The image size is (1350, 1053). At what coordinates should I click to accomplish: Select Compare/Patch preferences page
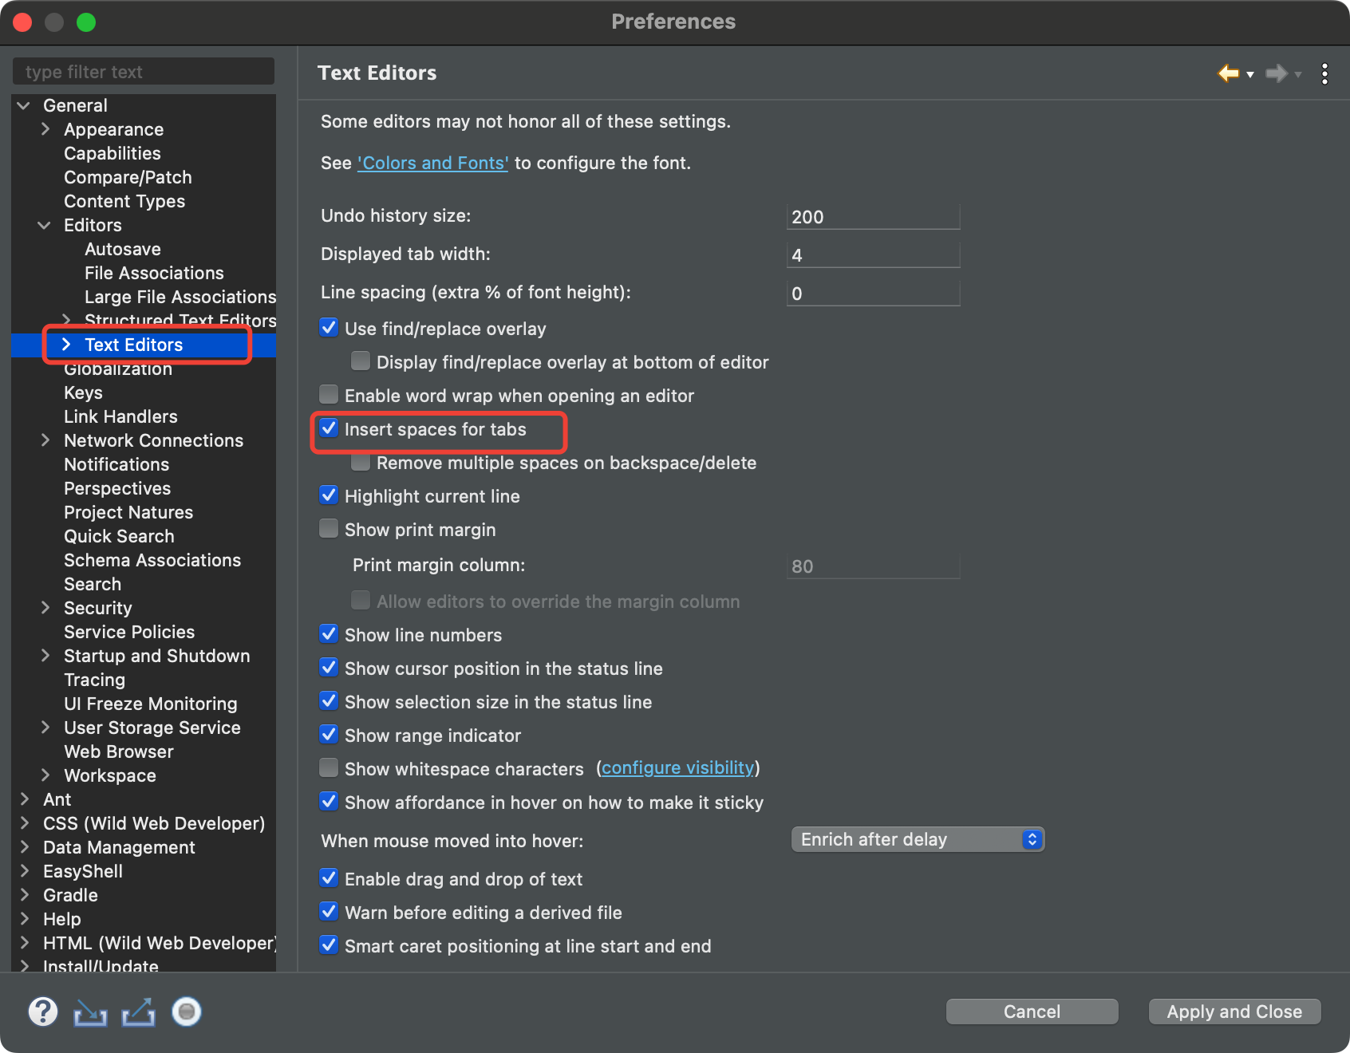(x=128, y=177)
